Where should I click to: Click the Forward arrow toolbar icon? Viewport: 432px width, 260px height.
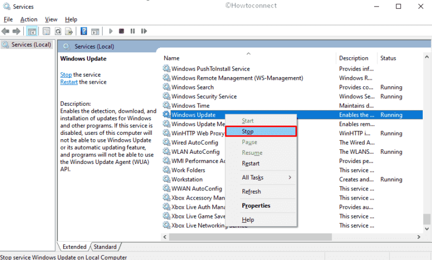coord(16,31)
